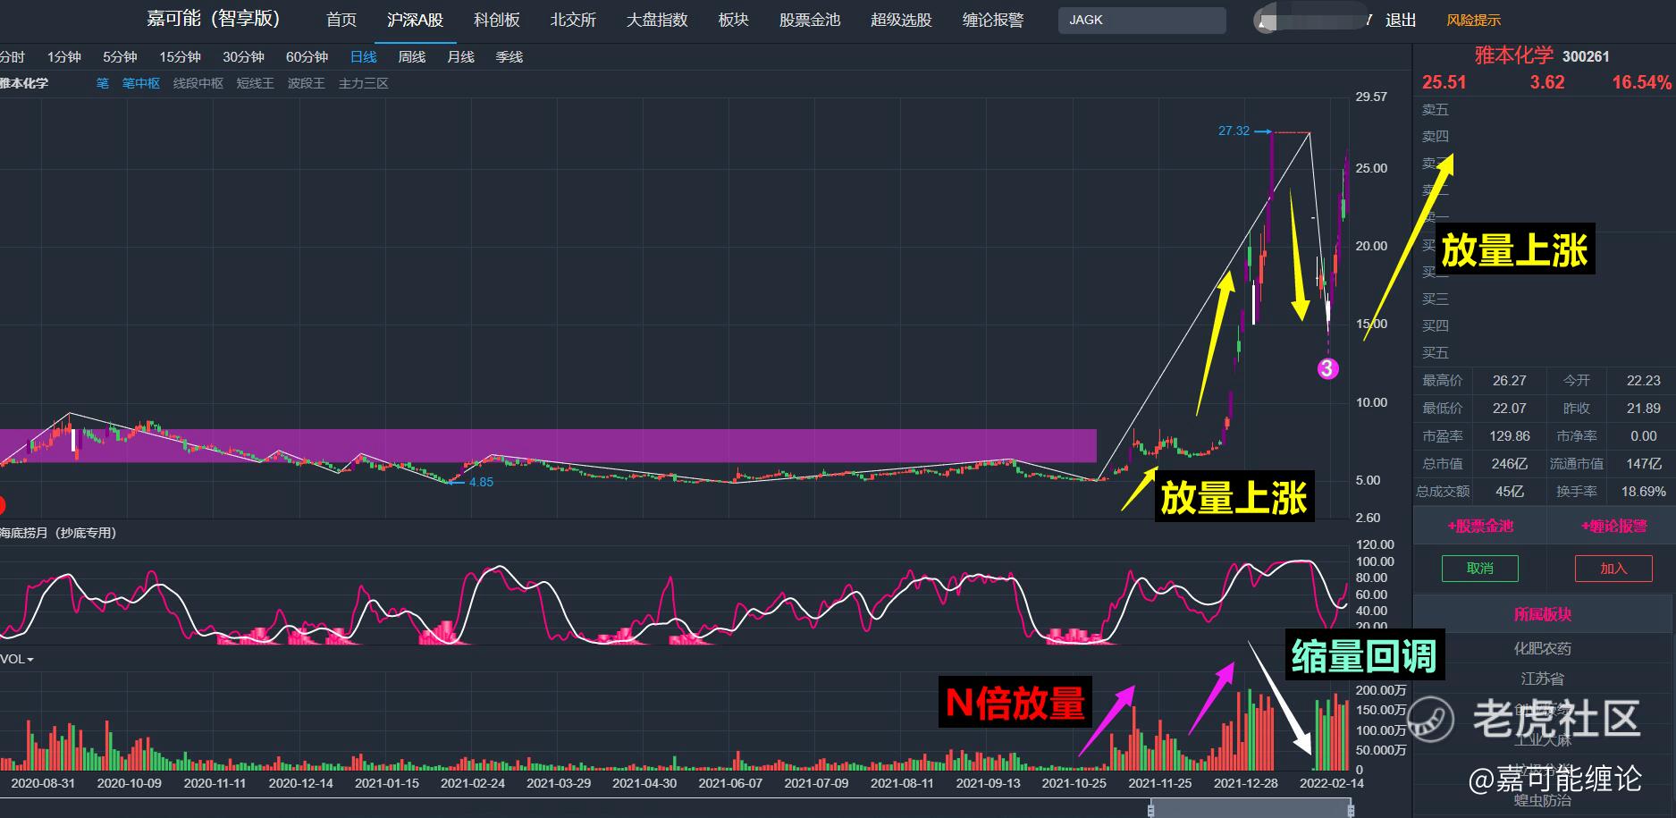The image size is (1676, 818).
Task: Open the 风险提示 risk notice
Action: pyautogui.click(x=1474, y=20)
